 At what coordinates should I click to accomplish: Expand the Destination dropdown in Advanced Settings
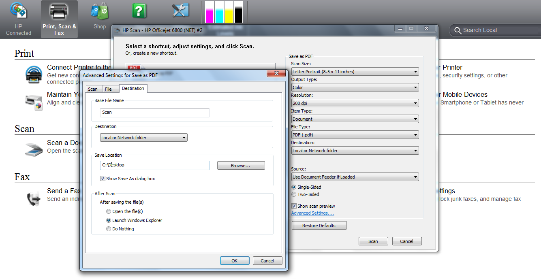tap(143, 138)
